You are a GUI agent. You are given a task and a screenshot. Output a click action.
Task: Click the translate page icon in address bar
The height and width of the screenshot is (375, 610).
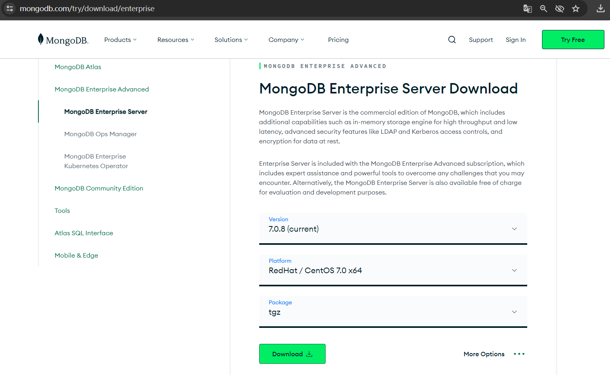coord(528,8)
